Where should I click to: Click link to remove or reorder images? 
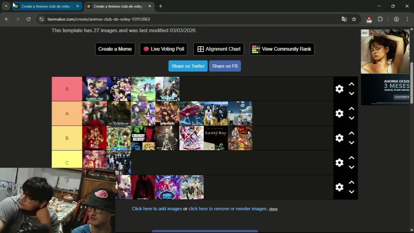tap(227, 209)
